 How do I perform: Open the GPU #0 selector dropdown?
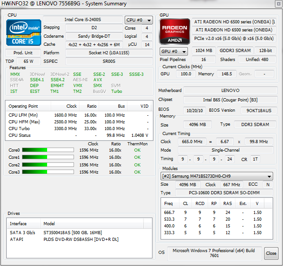[174, 51]
